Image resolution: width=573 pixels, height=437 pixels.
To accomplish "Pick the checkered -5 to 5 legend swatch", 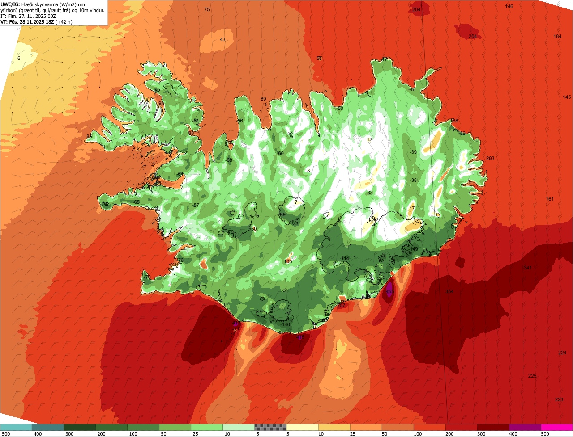I will click(x=270, y=427).
